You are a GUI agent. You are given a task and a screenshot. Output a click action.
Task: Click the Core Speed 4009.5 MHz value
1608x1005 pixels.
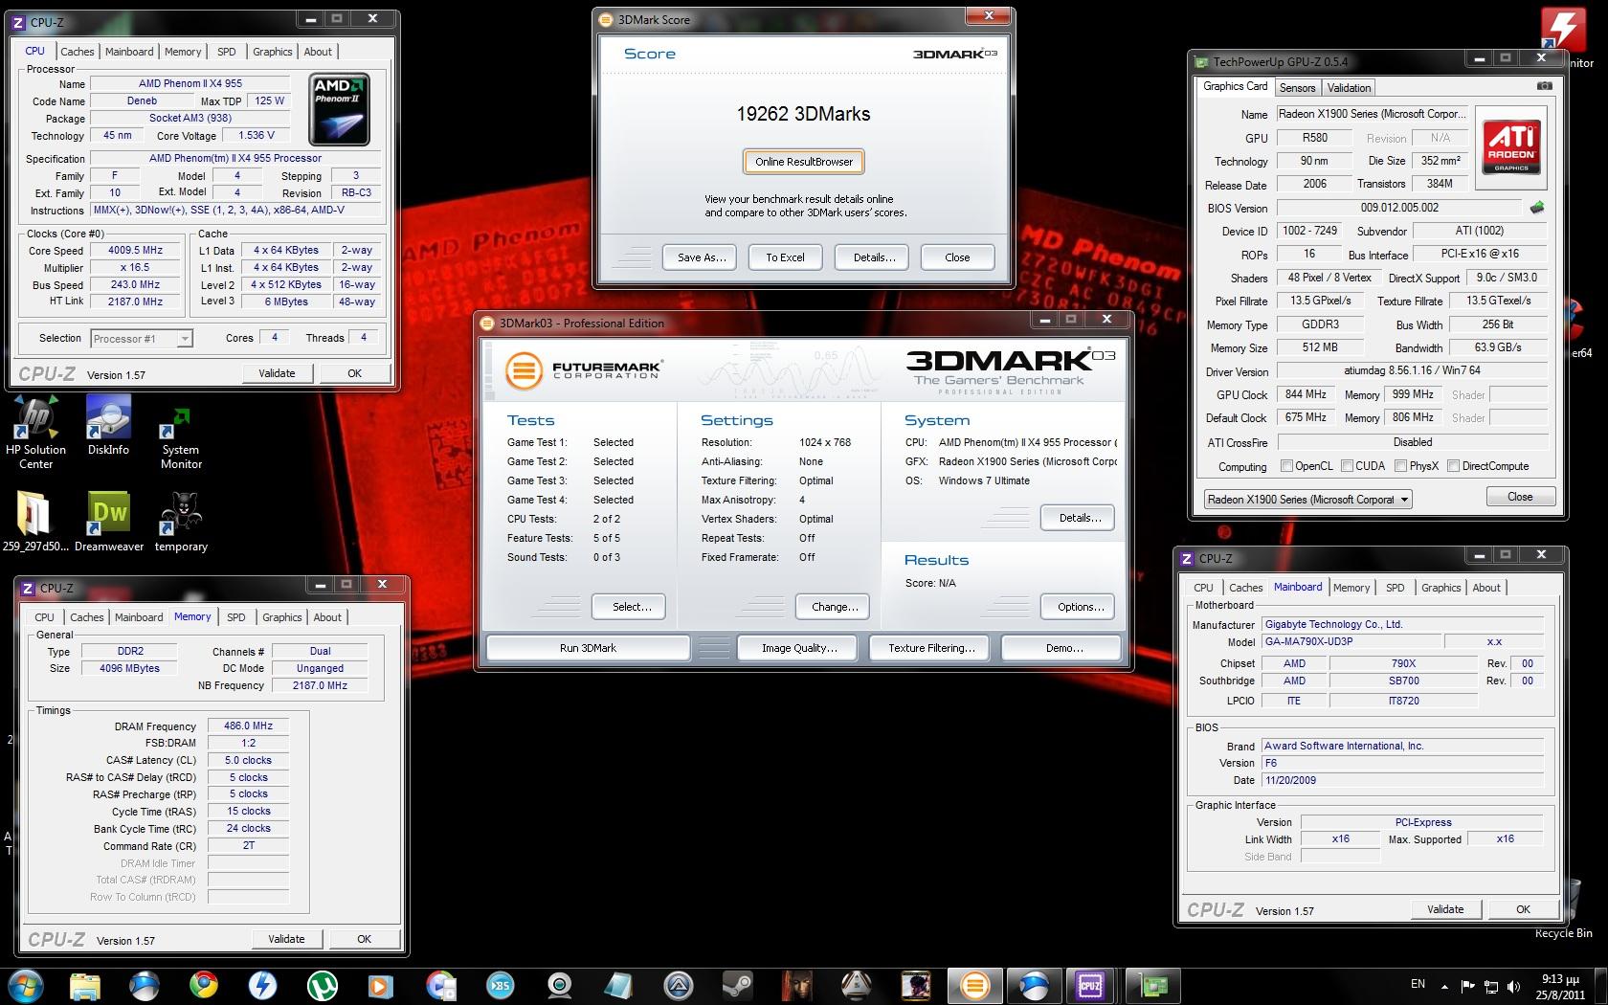point(135,250)
